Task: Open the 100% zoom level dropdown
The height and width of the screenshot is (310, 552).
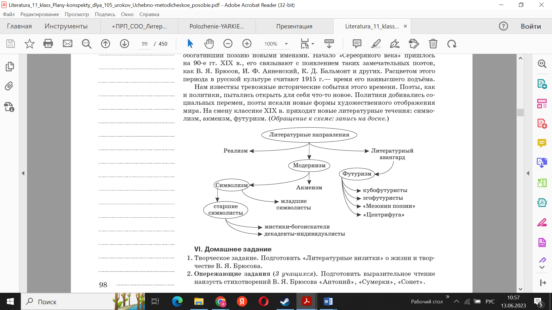Action: click(x=286, y=44)
